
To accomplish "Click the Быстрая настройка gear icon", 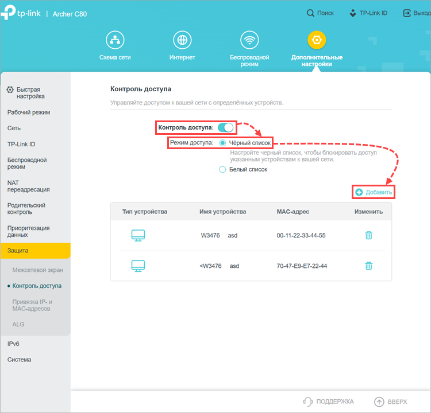I will click(x=10, y=89).
